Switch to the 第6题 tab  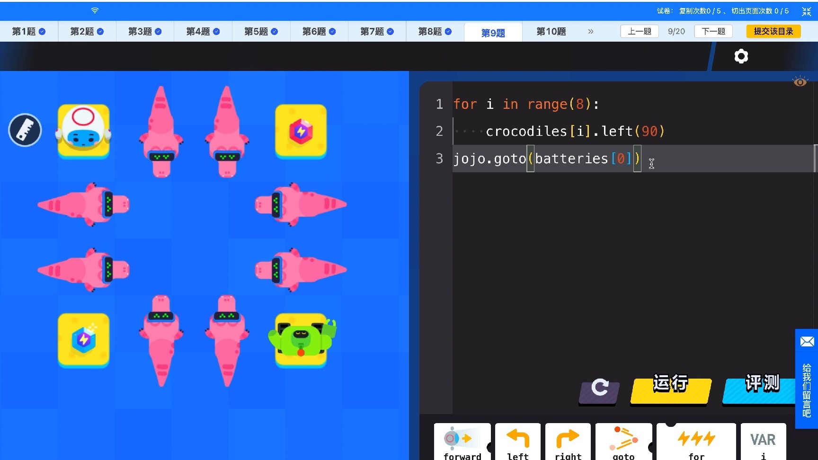(x=319, y=31)
